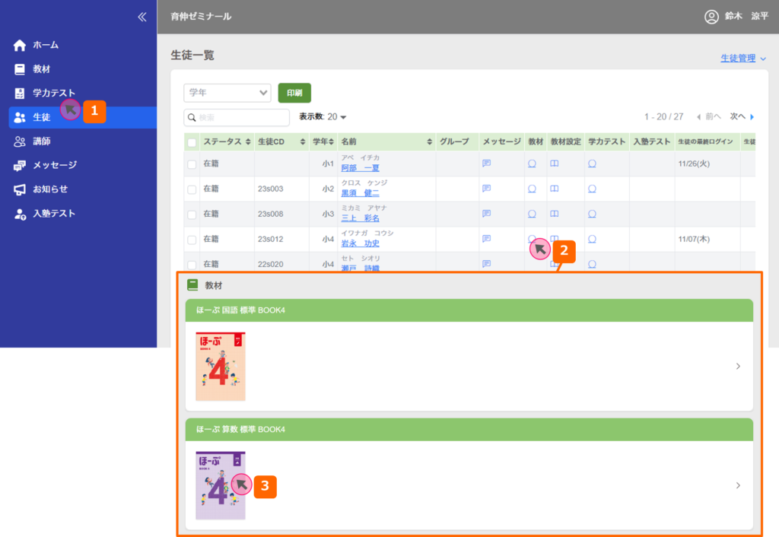Toggle the select-all checkbox in table header
Image resolution: width=779 pixels, height=537 pixels.
tap(192, 142)
